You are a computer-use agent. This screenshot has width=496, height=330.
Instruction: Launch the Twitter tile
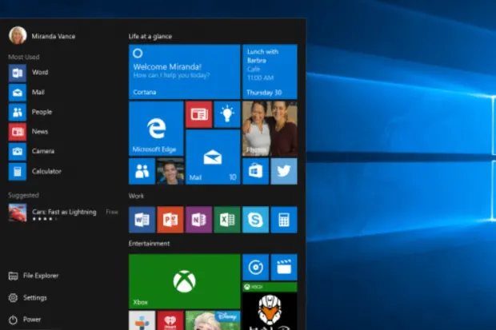284,171
